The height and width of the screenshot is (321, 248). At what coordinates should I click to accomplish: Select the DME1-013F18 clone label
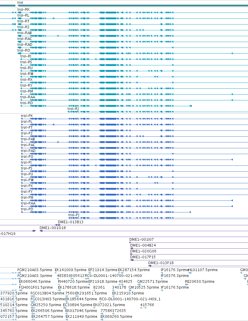coord(161,263)
